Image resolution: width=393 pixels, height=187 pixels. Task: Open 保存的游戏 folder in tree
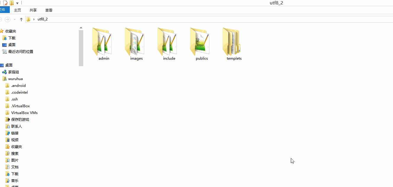20,119
